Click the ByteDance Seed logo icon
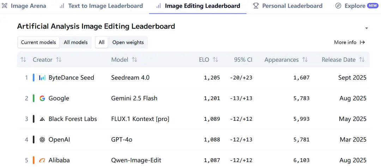The width and height of the screenshot is (381, 167). coord(42,78)
